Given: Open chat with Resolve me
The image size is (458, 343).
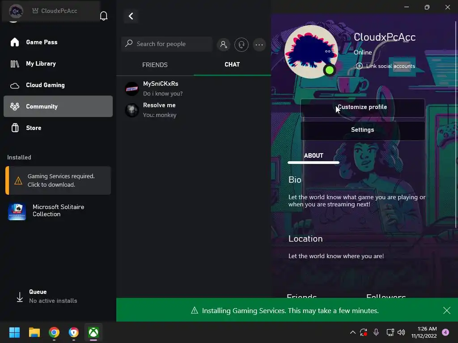Looking at the screenshot, I should (x=194, y=110).
